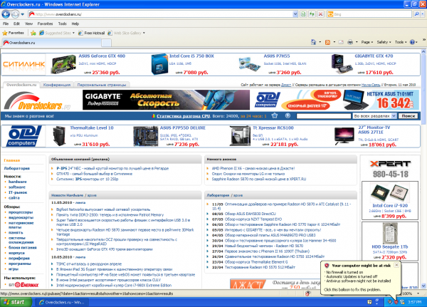The height and width of the screenshot is (307, 427).
Task: Click the red shield security tray icon
Action: pyautogui.click(x=396, y=302)
